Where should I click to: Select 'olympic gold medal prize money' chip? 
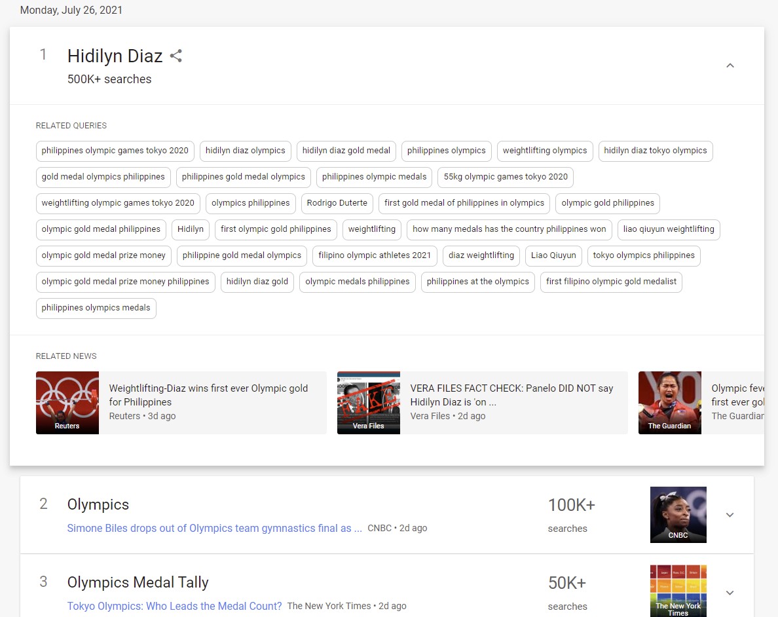103,256
